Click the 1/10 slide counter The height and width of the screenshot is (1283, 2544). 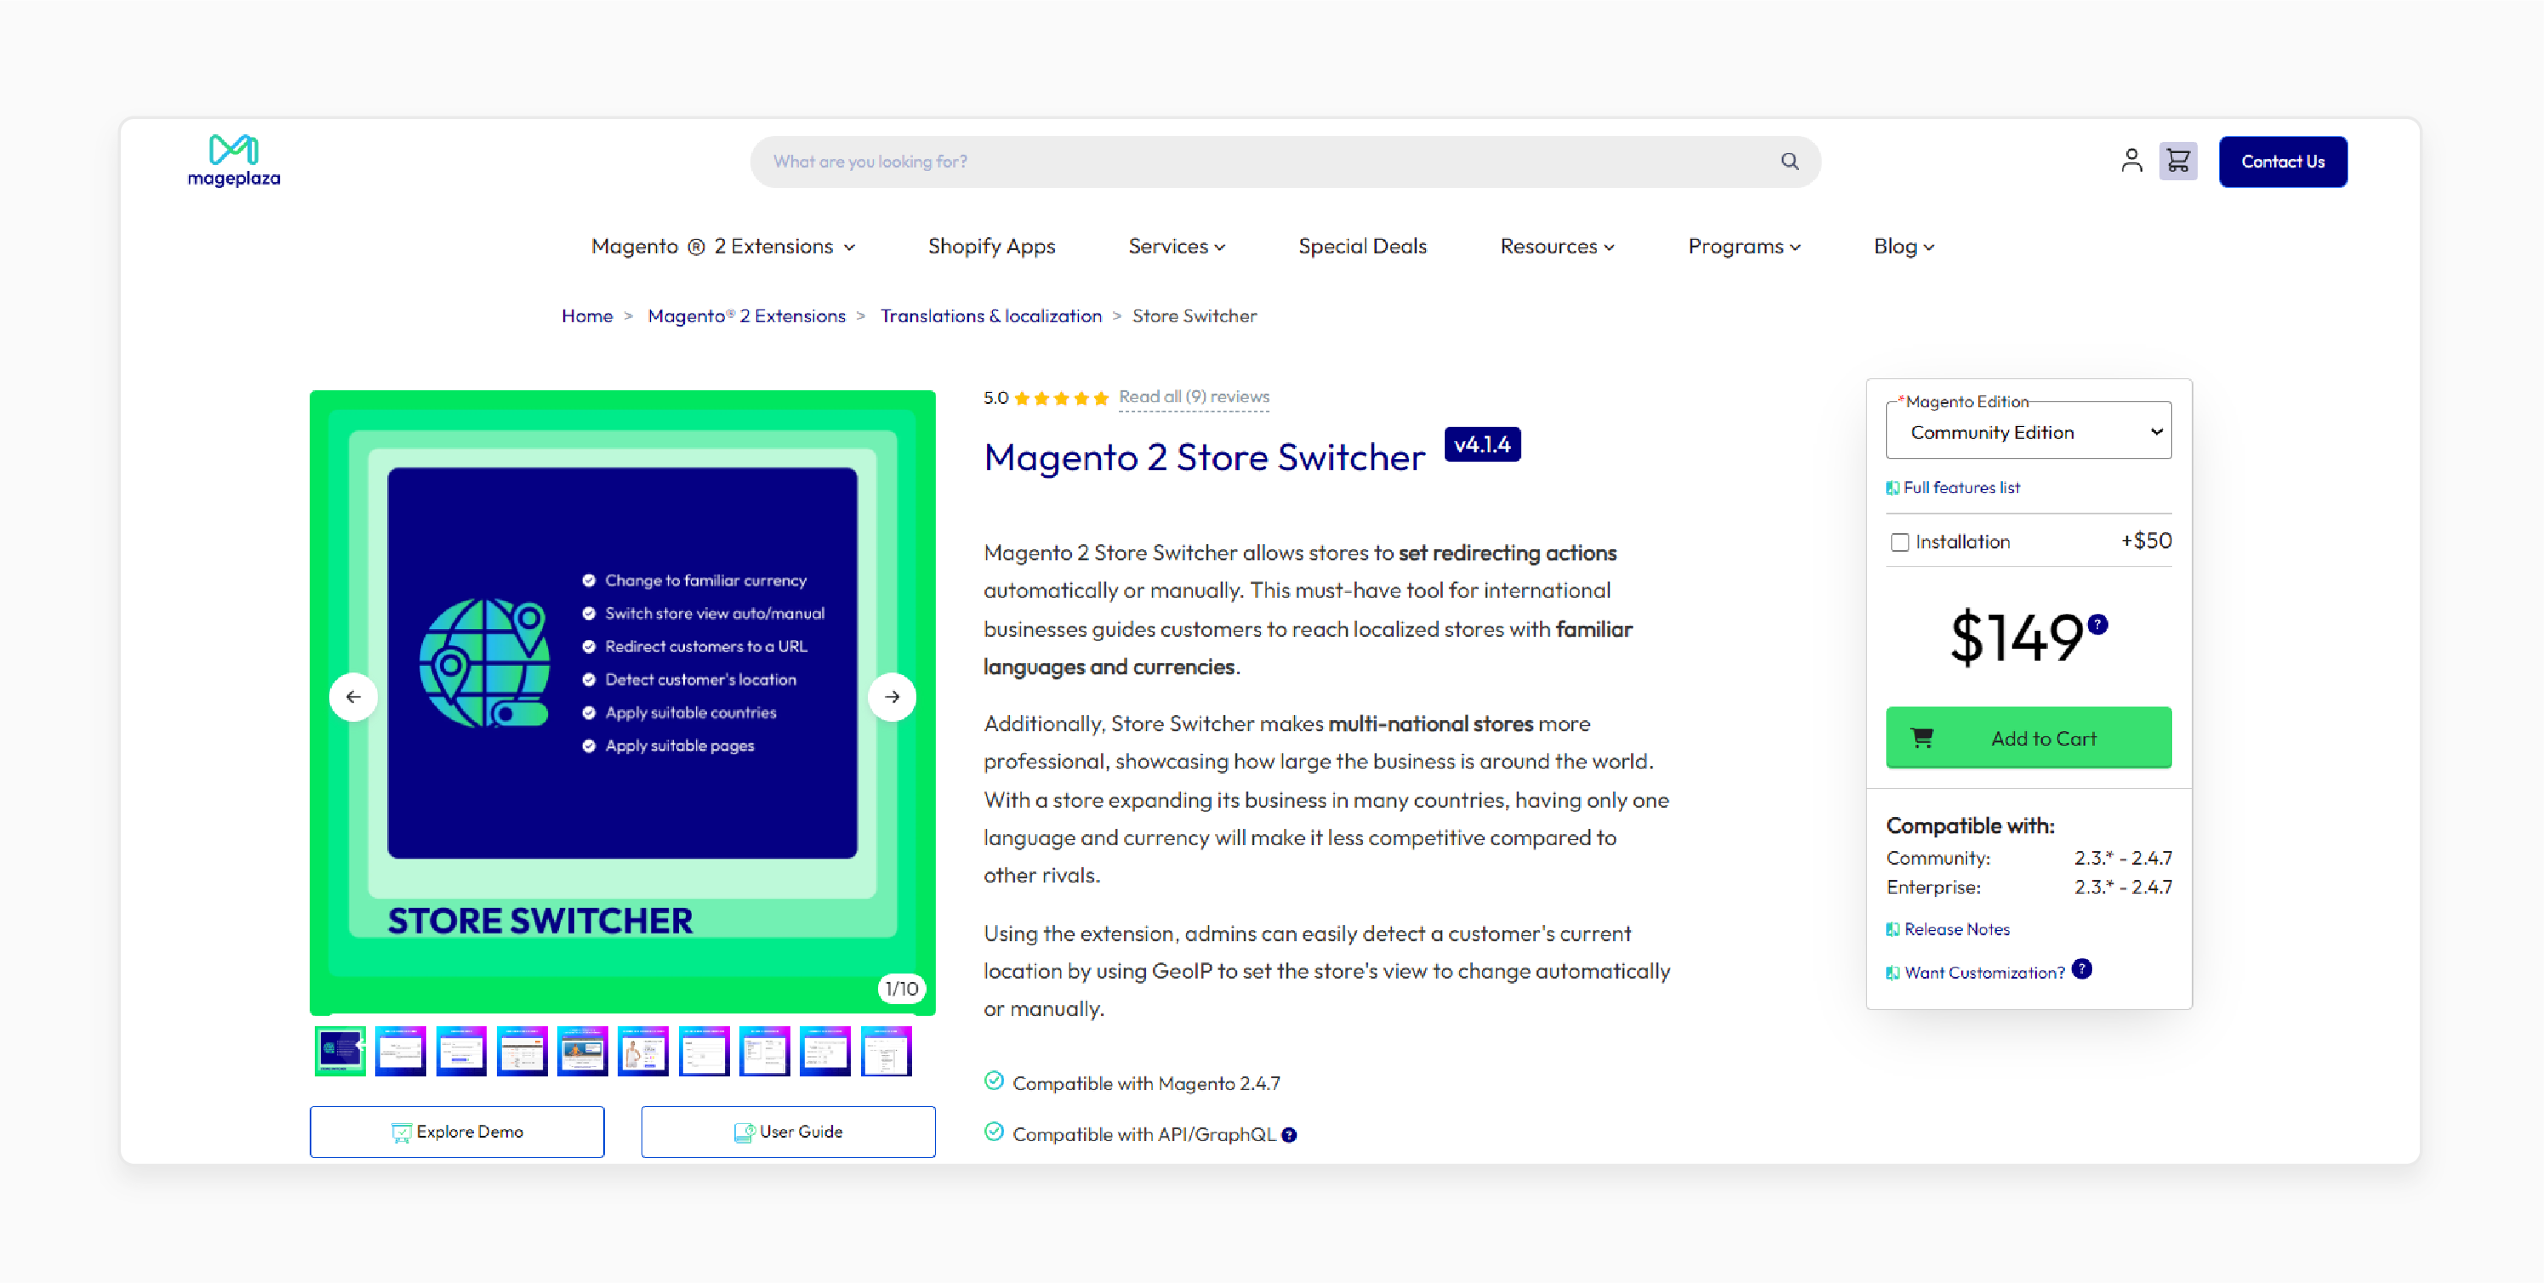(x=901, y=988)
